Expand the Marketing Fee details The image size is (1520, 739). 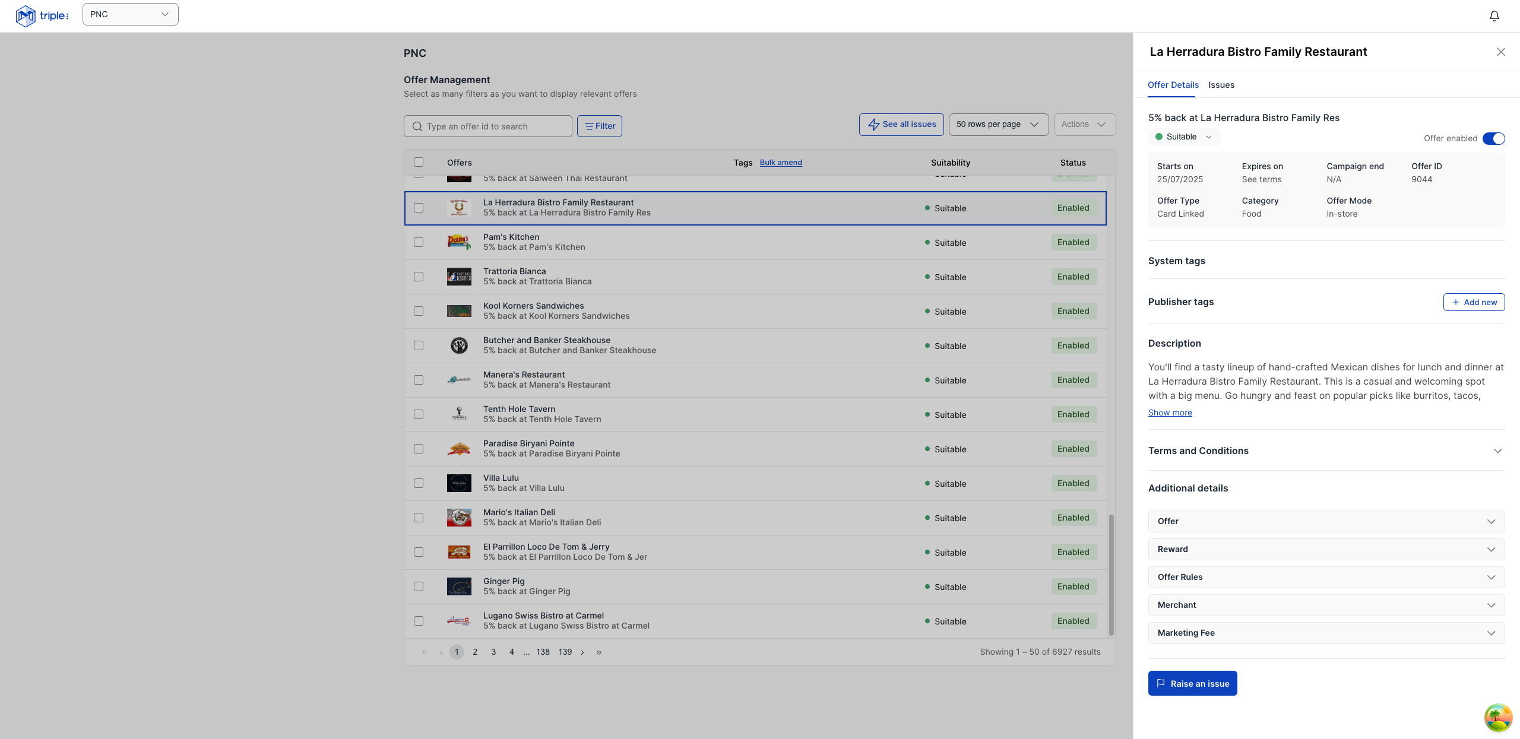click(x=1326, y=633)
